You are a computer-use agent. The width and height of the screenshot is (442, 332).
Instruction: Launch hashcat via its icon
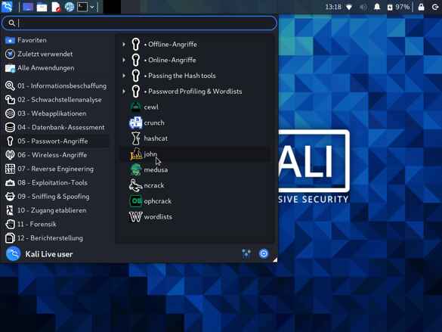pyautogui.click(x=136, y=138)
